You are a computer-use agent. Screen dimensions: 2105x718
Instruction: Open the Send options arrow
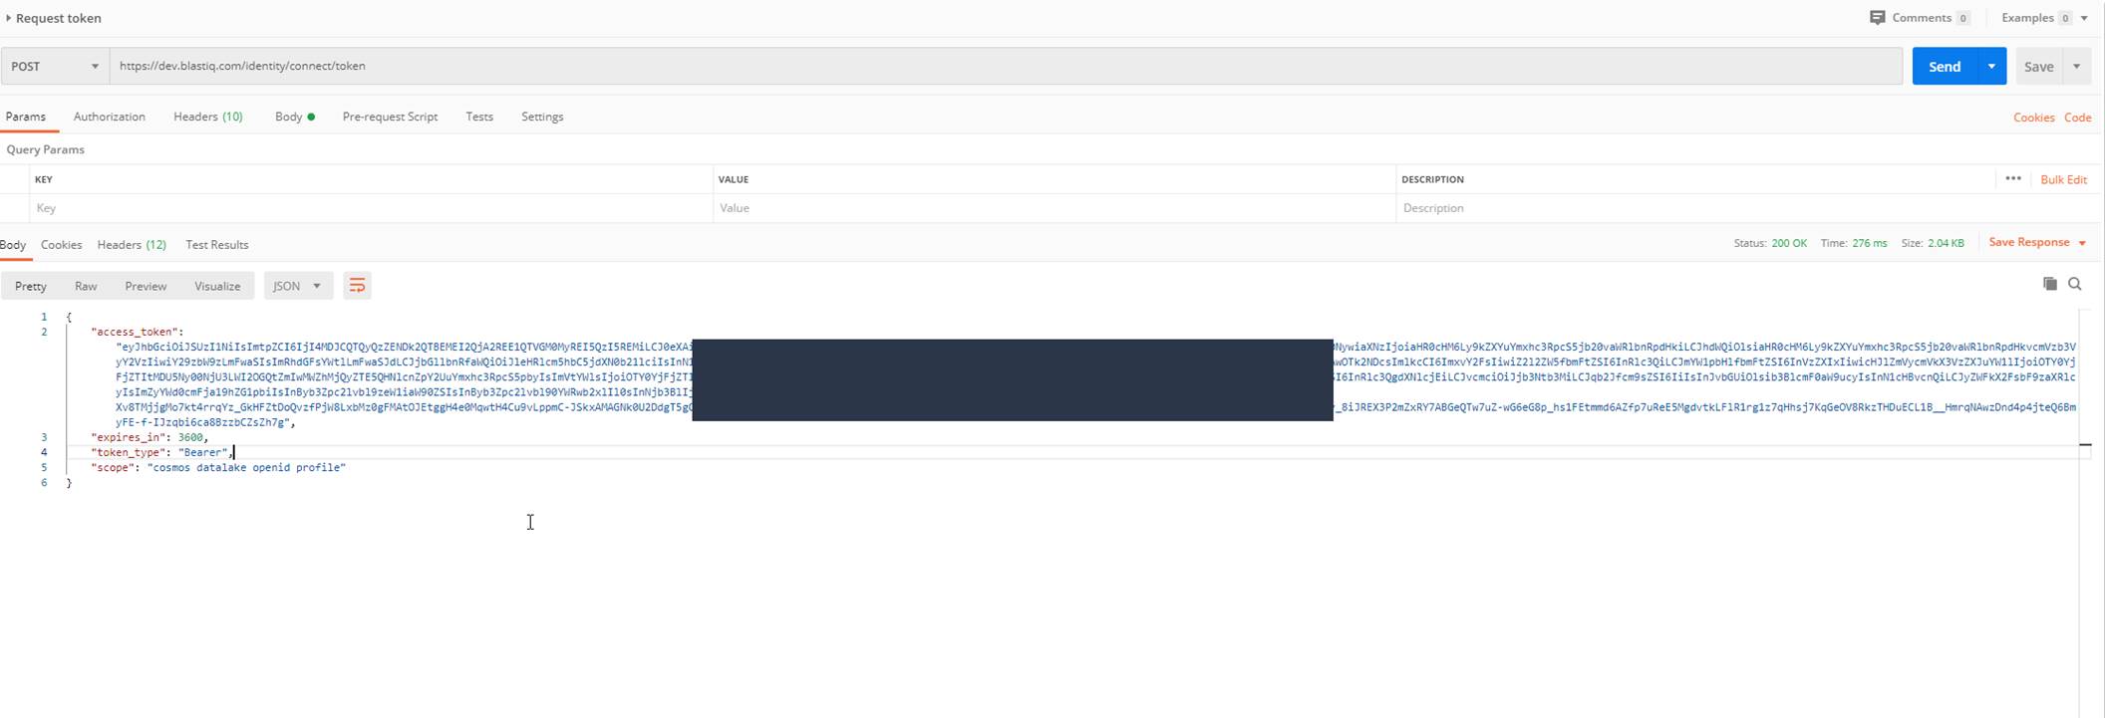[x=1991, y=66]
